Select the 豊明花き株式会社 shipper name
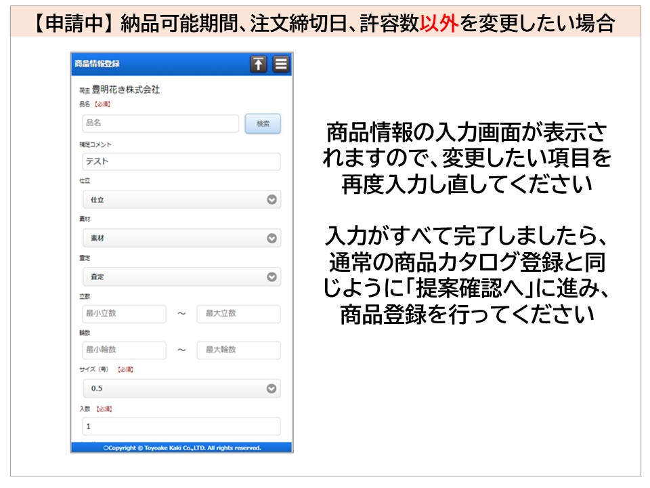Screen dimensions: 650x488 tap(125, 89)
